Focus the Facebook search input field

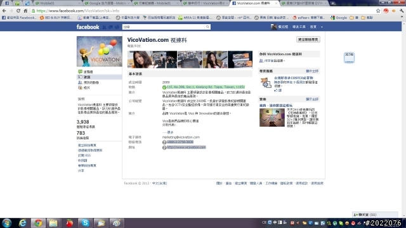(x=164, y=27)
